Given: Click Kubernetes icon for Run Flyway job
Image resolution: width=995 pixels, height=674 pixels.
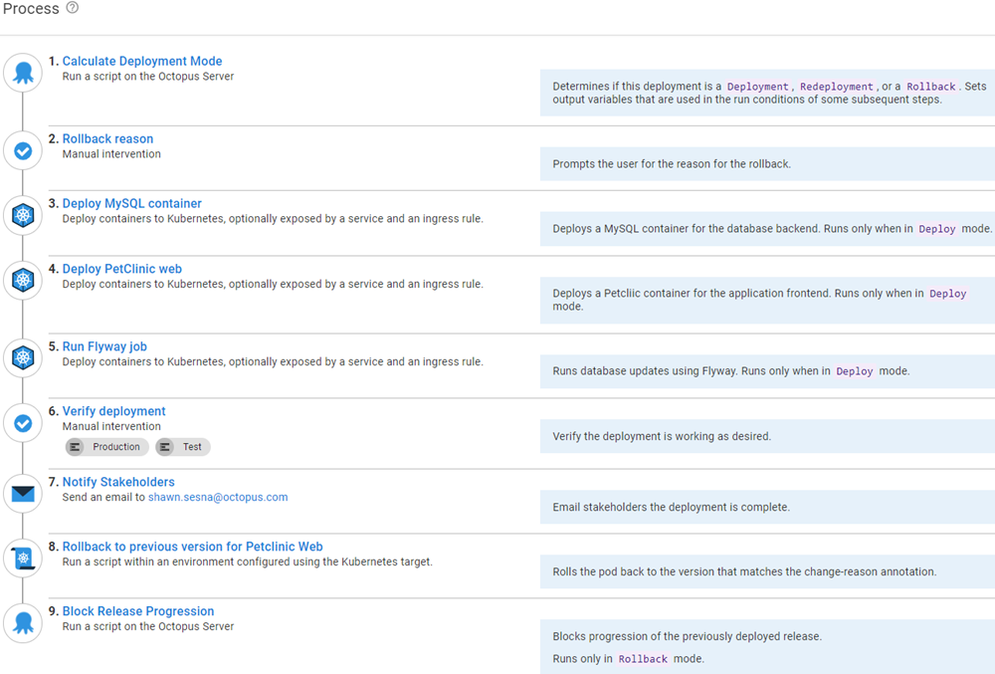Looking at the screenshot, I should coord(23,358).
